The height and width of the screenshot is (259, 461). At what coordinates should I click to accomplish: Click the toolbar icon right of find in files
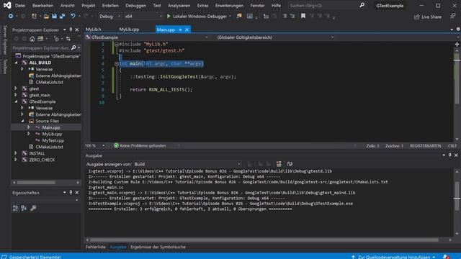pos(250,16)
